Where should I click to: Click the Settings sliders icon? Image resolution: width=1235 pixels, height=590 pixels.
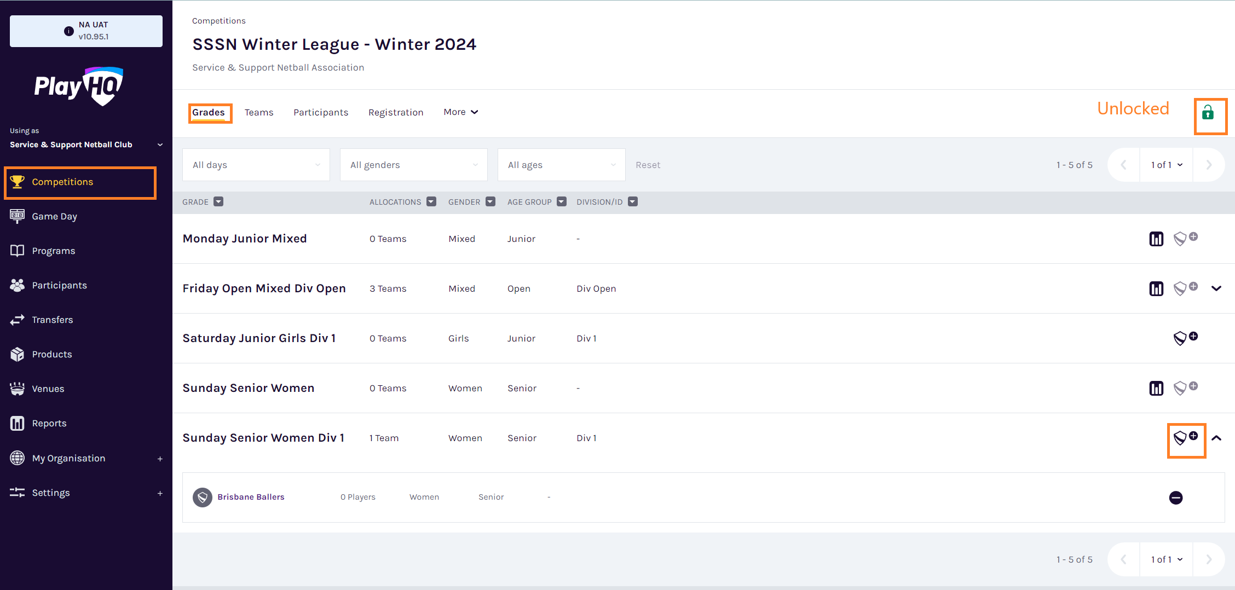tap(18, 493)
